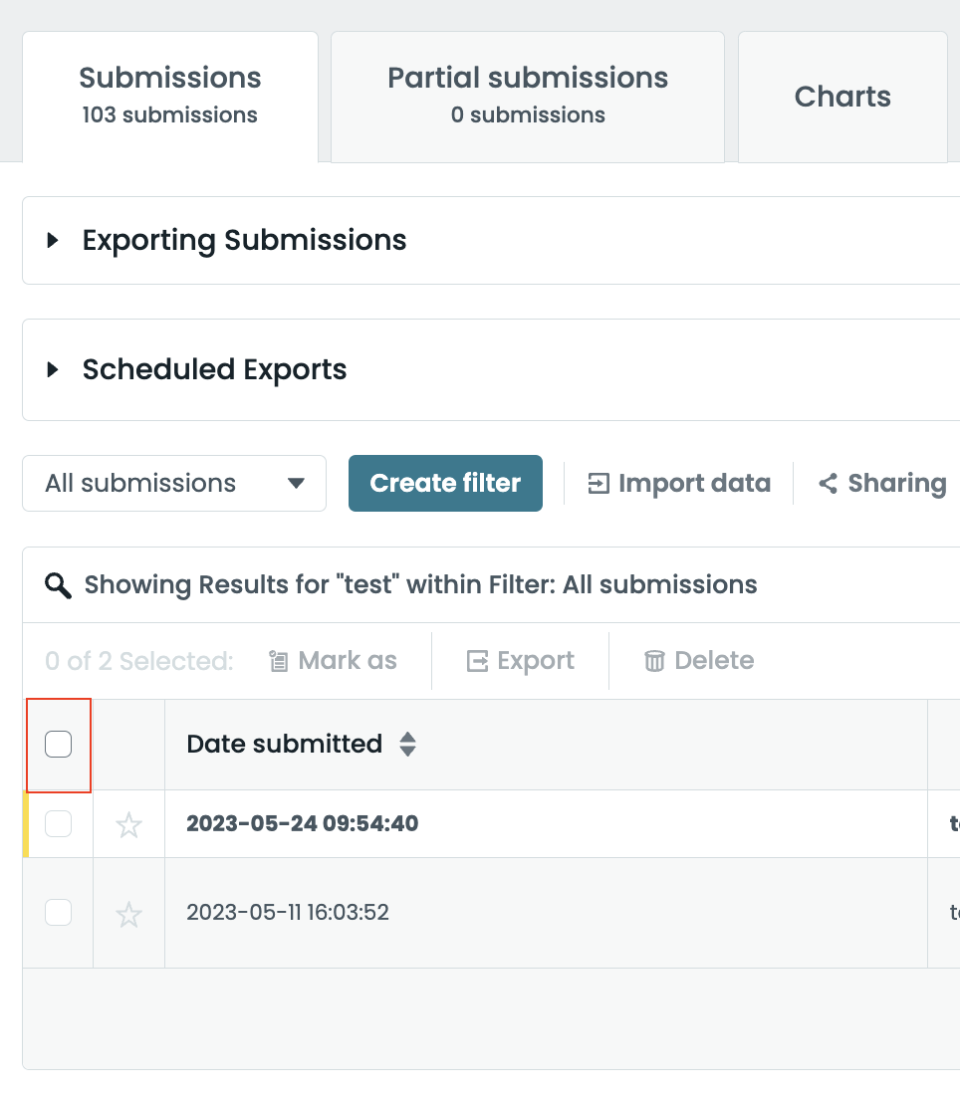Sort by Date submitted arrows

click(x=407, y=745)
